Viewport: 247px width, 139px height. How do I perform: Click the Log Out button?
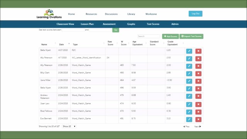click(x=196, y=14)
